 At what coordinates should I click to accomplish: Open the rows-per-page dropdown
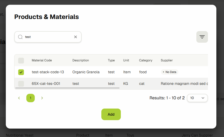[197, 98]
